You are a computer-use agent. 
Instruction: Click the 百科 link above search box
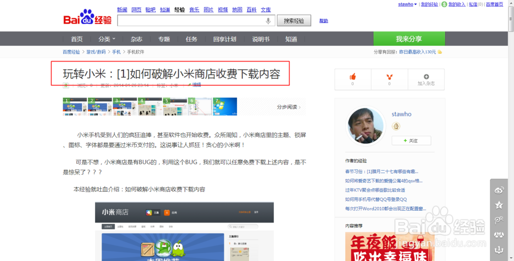[251, 10]
